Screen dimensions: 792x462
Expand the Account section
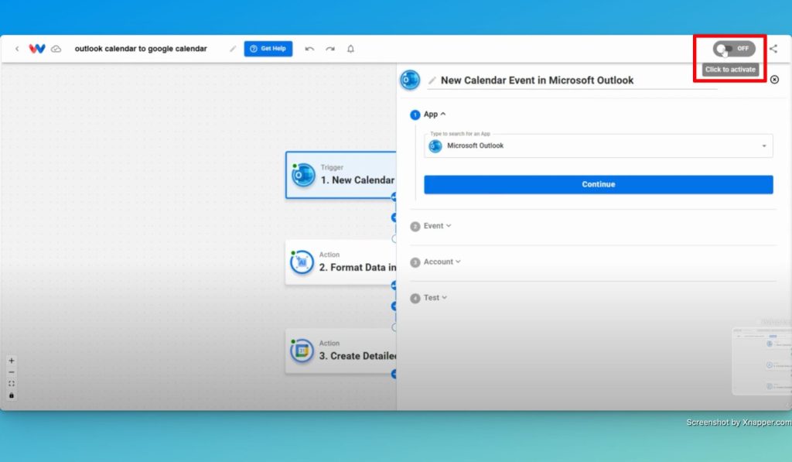pyautogui.click(x=442, y=262)
